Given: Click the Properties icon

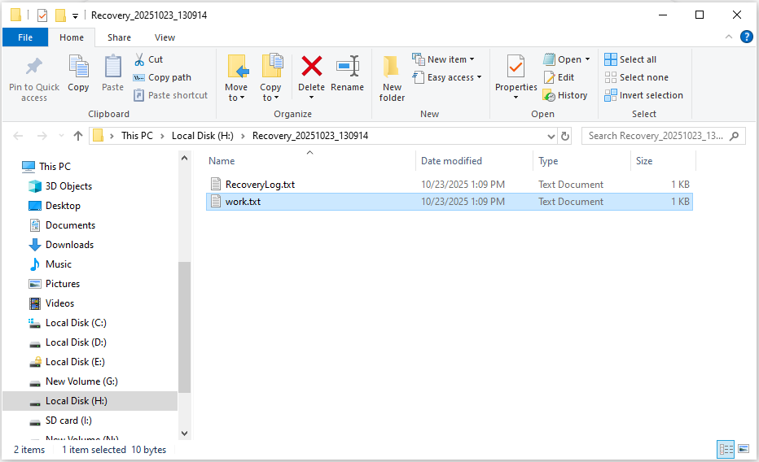Looking at the screenshot, I should point(516,68).
